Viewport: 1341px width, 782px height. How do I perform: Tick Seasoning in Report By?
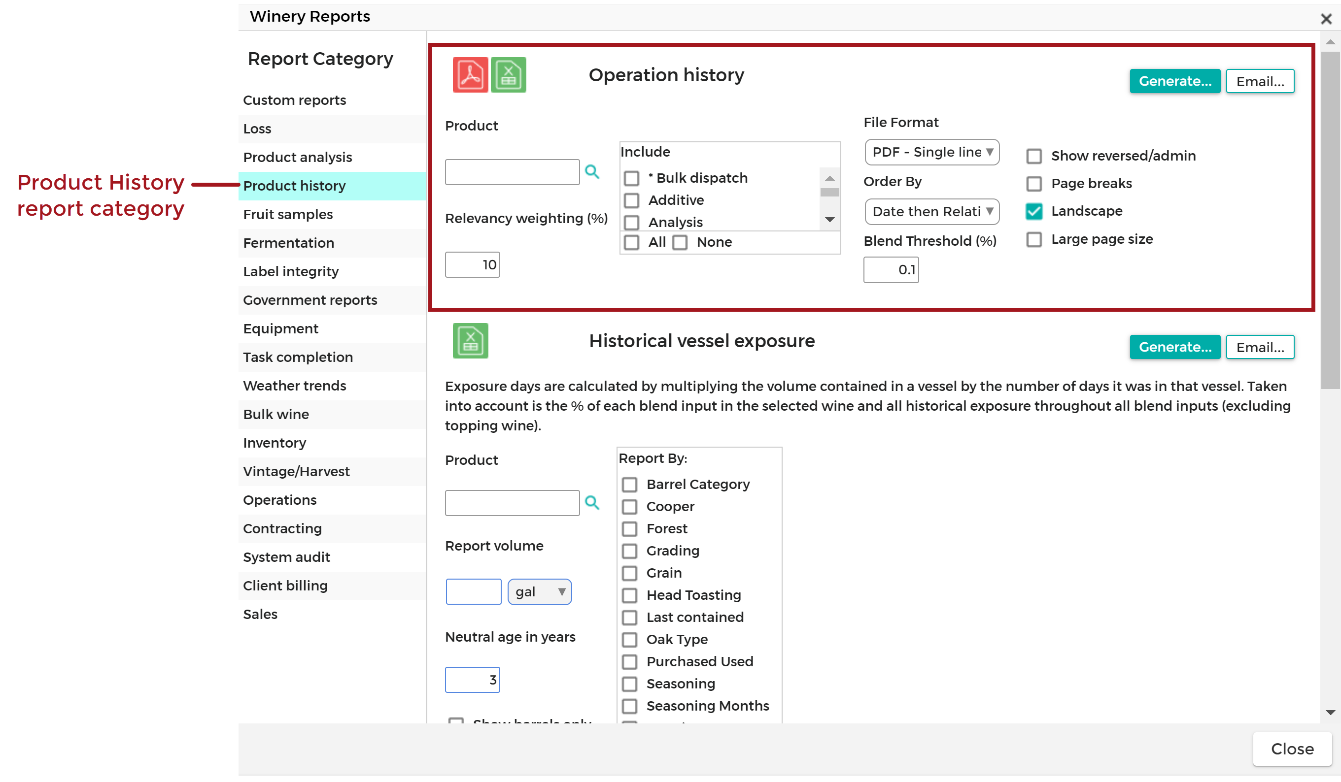click(x=629, y=684)
